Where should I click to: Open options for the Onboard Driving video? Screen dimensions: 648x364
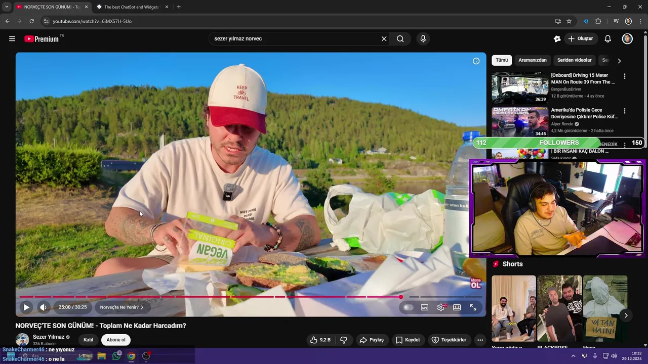click(x=624, y=76)
